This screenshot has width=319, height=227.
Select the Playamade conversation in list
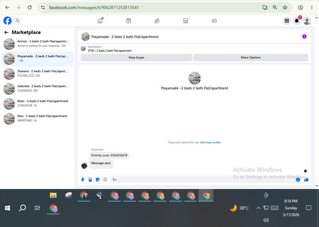point(37,59)
